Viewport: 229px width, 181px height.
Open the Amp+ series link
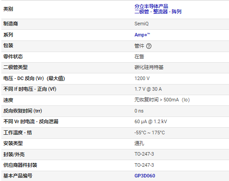(142, 35)
